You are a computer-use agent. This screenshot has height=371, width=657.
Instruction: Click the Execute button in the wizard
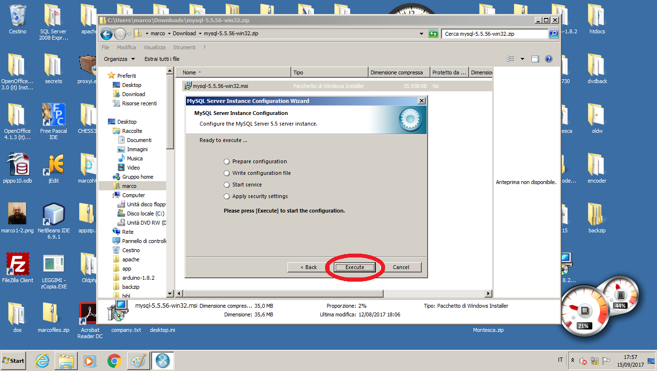[x=355, y=267]
